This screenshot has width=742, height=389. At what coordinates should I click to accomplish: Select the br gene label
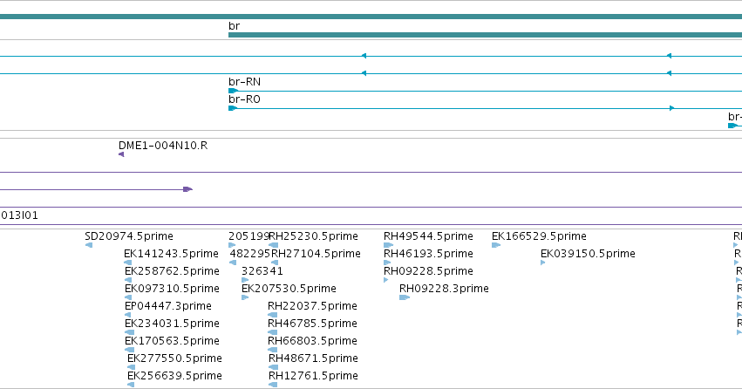pos(234,26)
